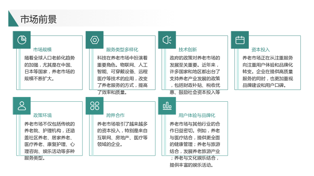The image size is (314, 176).
Task: Click the 用户体验与品牌化 heading
Action: tap(197, 115)
